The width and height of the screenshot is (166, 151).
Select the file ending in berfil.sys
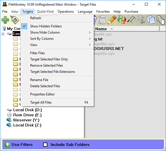click(103, 34)
